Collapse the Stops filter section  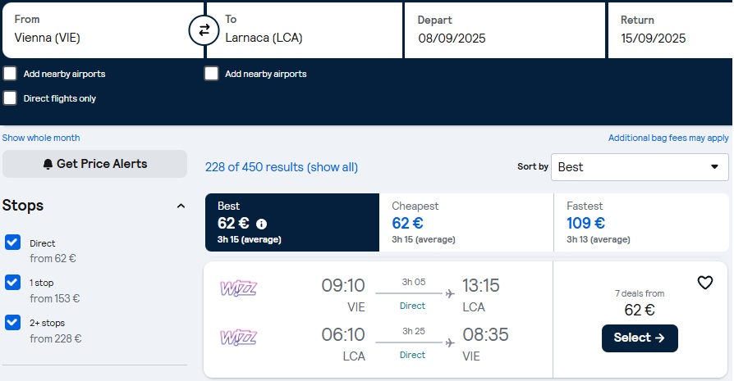[x=181, y=206]
